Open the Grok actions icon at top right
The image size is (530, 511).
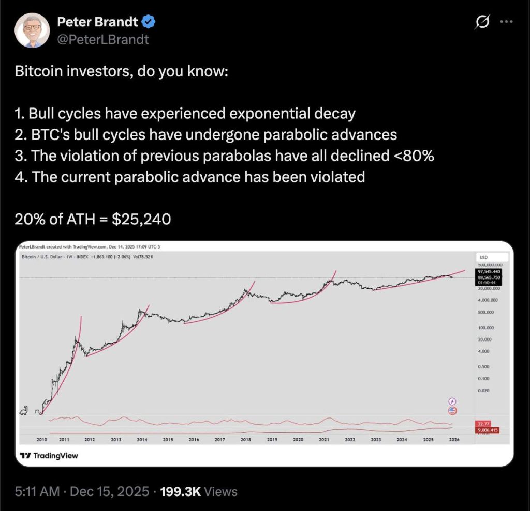click(x=482, y=21)
